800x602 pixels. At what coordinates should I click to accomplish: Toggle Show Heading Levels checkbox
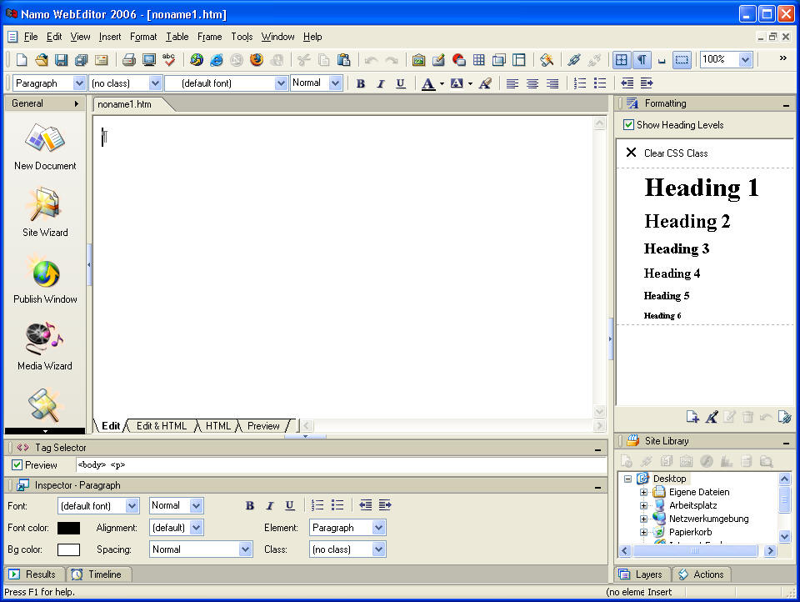click(628, 124)
